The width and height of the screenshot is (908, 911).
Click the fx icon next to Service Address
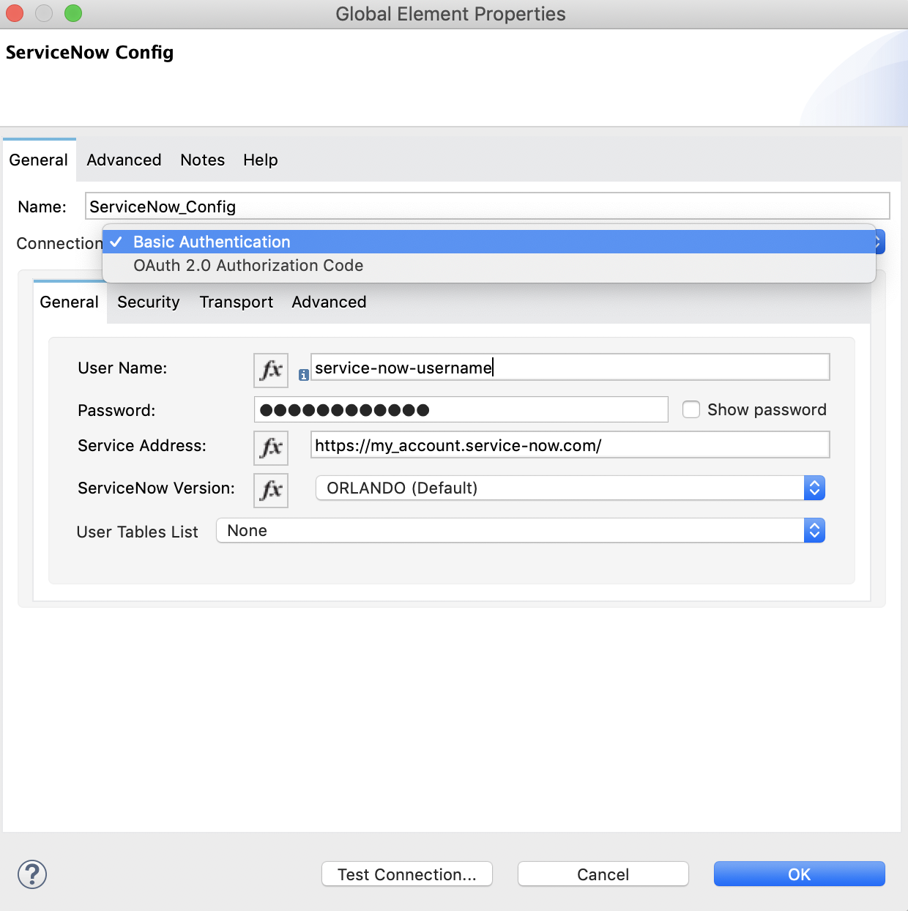(x=270, y=447)
